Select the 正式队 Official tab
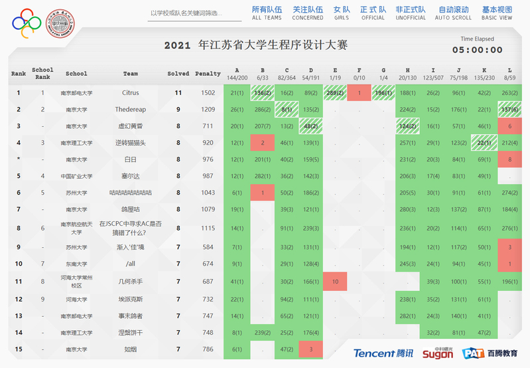The height and width of the screenshot is (368, 530). coord(373,13)
